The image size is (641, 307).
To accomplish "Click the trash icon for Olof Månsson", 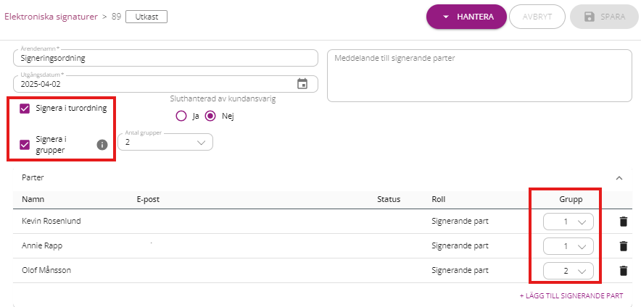I will pos(623,271).
